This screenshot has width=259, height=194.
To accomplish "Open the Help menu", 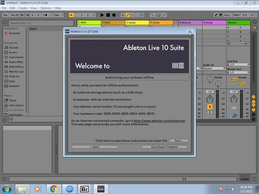I will [x=58, y=8].
